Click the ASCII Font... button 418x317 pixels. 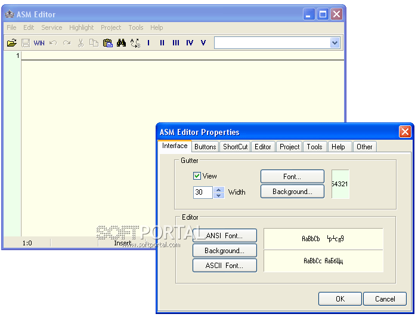tap(224, 266)
